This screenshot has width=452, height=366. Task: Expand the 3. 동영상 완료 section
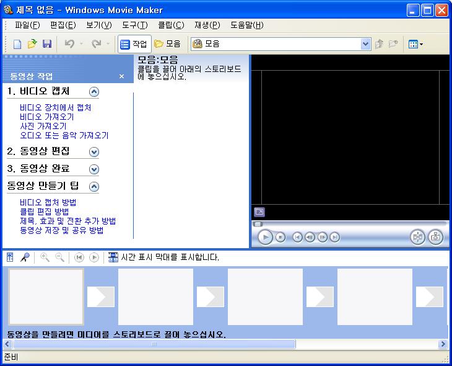94,169
